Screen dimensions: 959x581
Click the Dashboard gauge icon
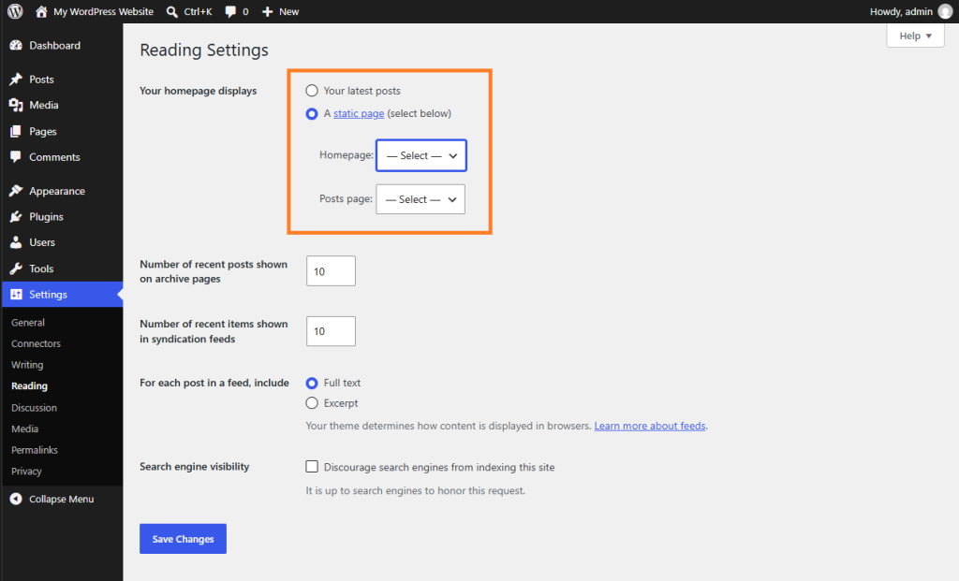pyautogui.click(x=16, y=45)
